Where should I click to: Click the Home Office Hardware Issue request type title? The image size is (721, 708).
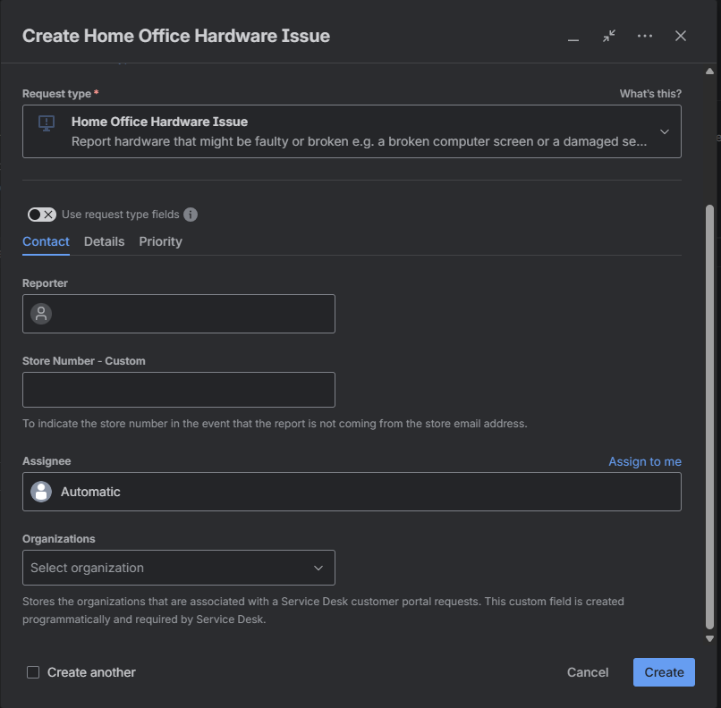(x=159, y=122)
